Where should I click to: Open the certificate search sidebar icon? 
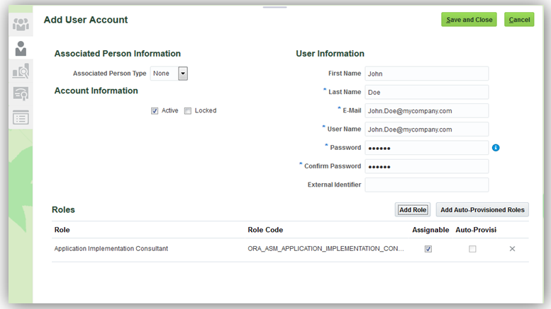pyautogui.click(x=21, y=94)
